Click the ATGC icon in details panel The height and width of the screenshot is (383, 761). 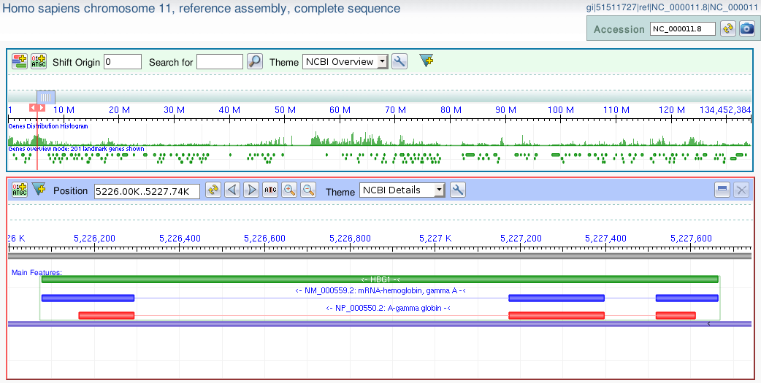point(20,190)
